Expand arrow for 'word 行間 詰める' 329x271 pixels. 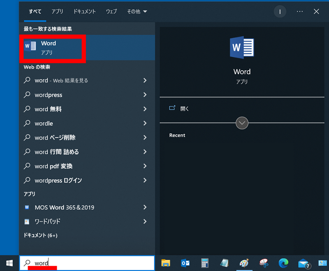pos(145,152)
